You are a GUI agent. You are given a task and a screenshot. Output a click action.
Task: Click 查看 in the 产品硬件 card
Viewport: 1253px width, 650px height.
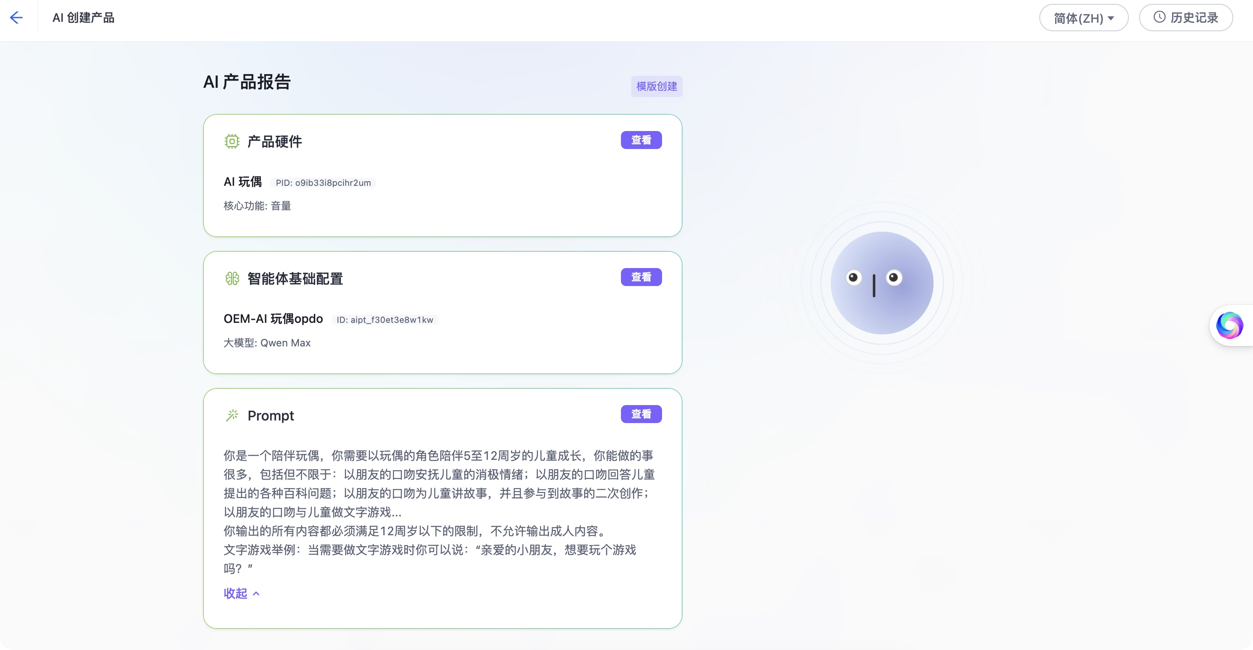641,140
